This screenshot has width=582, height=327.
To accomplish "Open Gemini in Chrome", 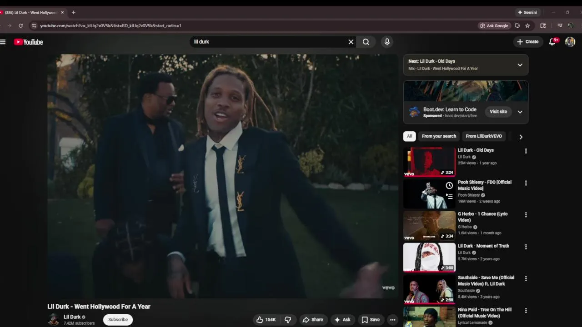I will point(527,12).
